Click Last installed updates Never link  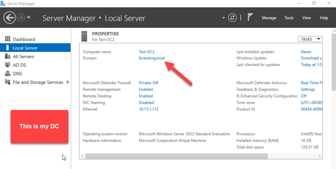(306, 52)
